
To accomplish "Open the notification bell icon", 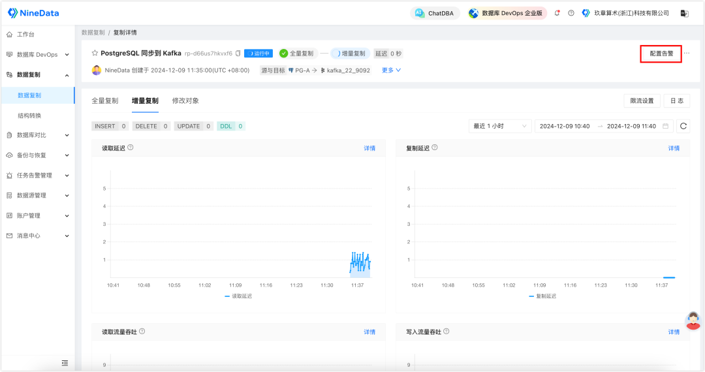I will (557, 13).
